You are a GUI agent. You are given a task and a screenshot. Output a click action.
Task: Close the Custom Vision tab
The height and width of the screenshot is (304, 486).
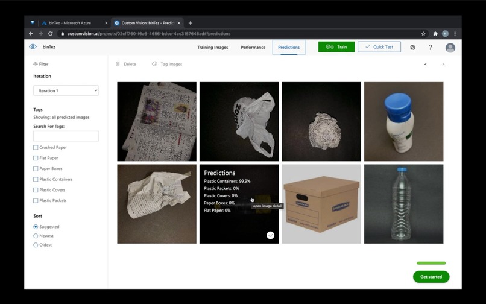[179, 23]
